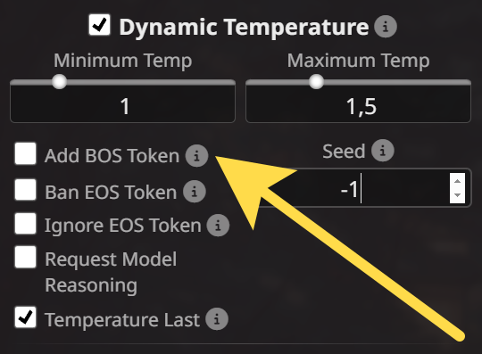Uncheck the Temperature Last option

25,317
